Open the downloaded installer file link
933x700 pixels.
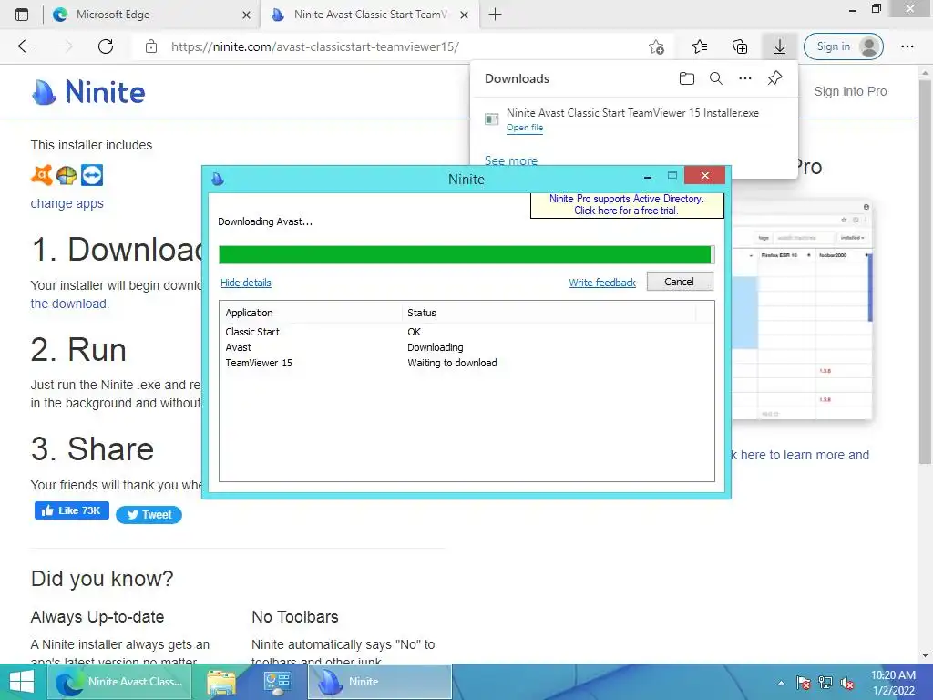click(x=524, y=128)
